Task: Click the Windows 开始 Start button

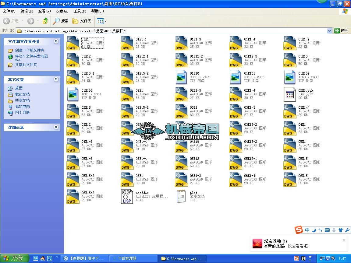Action: click(14, 258)
